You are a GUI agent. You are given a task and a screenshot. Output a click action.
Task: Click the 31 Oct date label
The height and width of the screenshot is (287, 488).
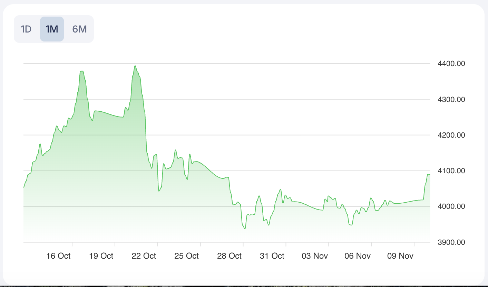point(272,256)
